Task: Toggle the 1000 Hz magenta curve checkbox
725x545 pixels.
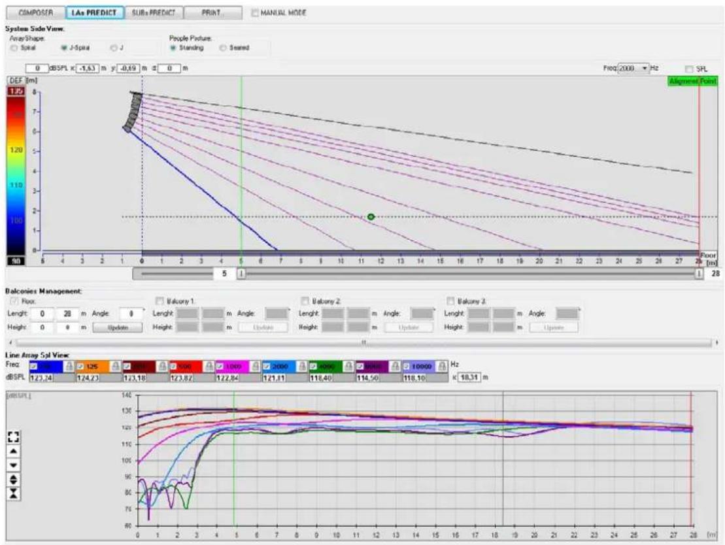Action: point(220,367)
